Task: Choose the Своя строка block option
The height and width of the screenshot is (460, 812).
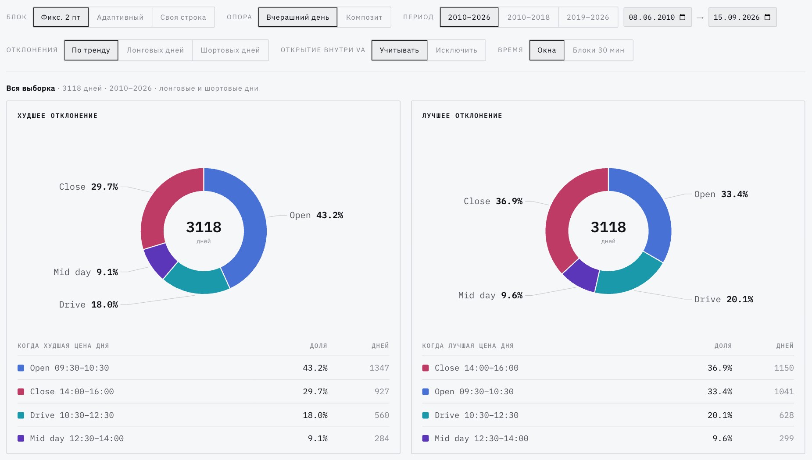Action: (183, 17)
